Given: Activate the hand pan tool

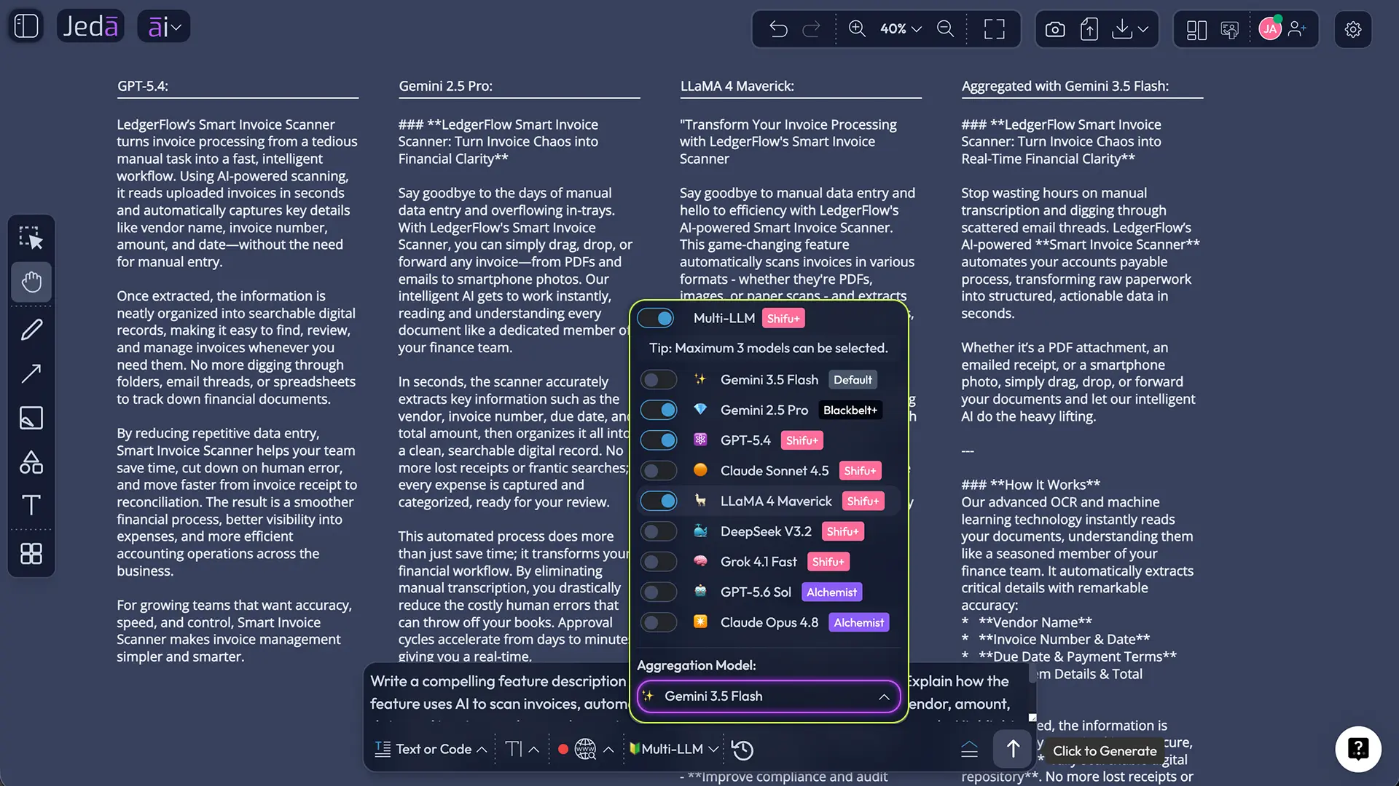Looking at the screenshot, I should (31, 282).
